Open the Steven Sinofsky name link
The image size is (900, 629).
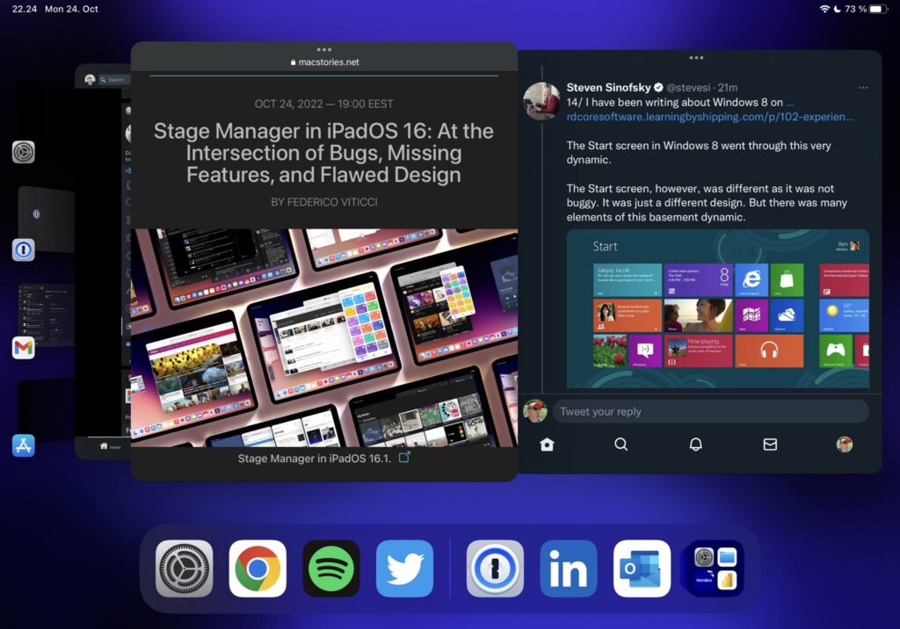608,87
